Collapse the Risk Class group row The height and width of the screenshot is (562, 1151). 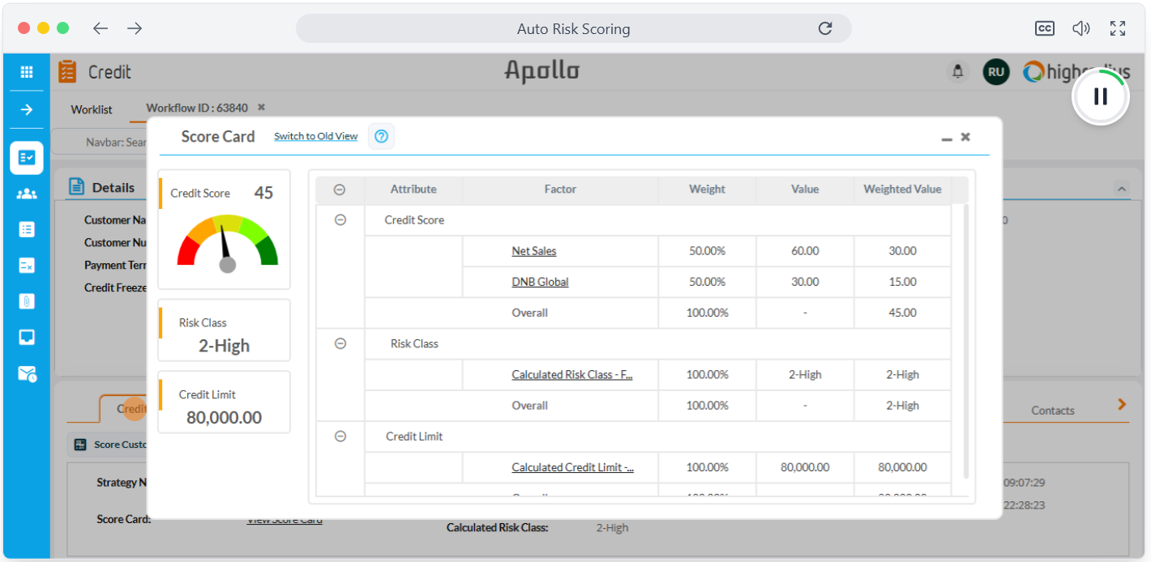click(x=340, y=343)
